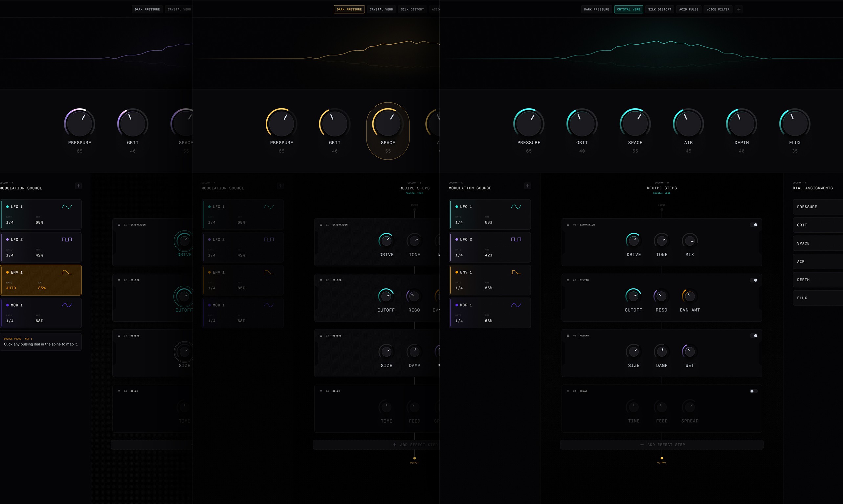
Task: Click yellow output node below full Add Effect Step
Action: (661, 458)
